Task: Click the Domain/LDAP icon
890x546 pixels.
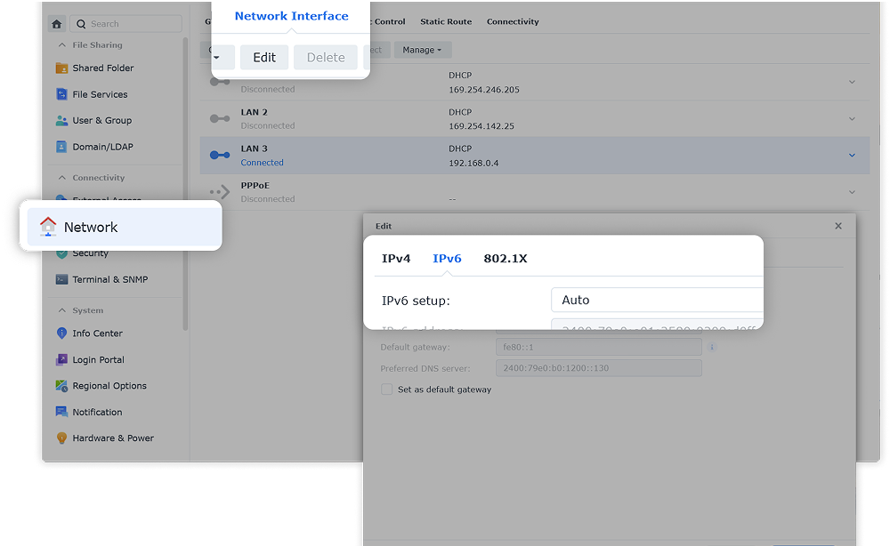Action: [x=61, y=147]
